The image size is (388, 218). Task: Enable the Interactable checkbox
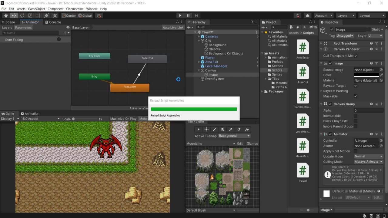pos(356,116)
